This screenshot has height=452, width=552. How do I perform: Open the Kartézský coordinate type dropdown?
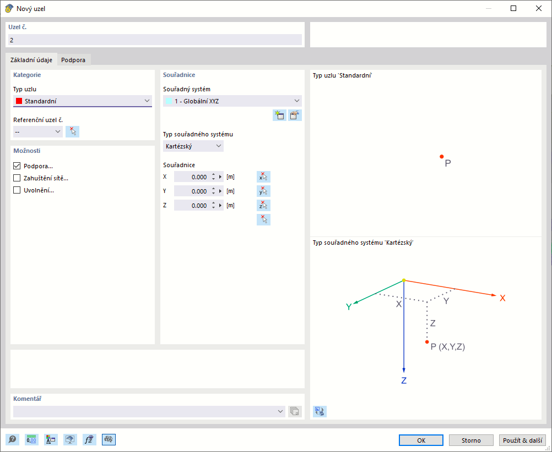point(193,146)
